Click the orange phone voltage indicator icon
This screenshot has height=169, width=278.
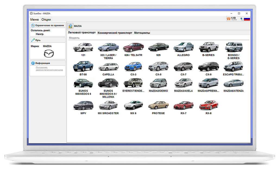tap(228, 19)
